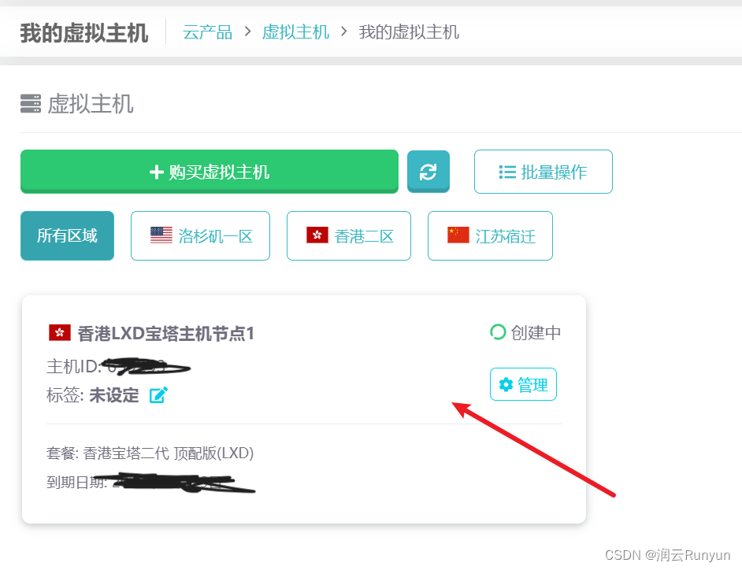
Task: Filter by 香港二区 region
Action: tap(349, 235)
